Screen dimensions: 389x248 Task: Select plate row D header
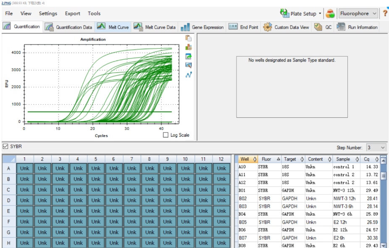coord(9,201)
